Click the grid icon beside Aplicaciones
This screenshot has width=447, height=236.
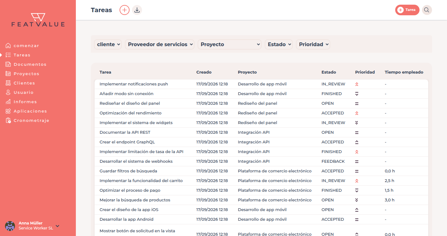[8, 111]
